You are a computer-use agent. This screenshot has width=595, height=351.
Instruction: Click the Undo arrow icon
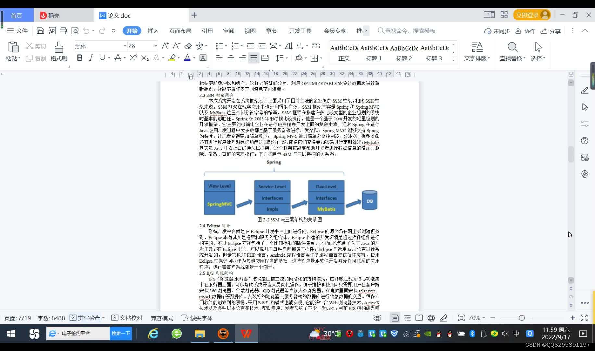click(x=86, y=31)
